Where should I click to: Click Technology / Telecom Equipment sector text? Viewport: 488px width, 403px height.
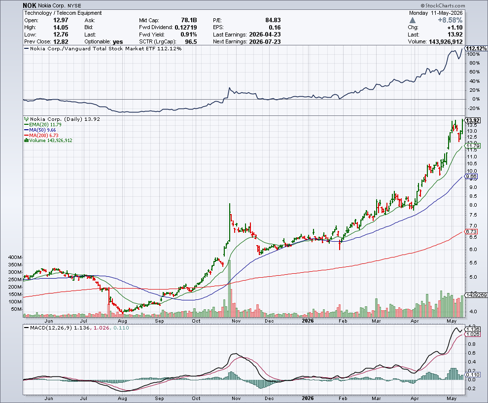click(63, 13)
